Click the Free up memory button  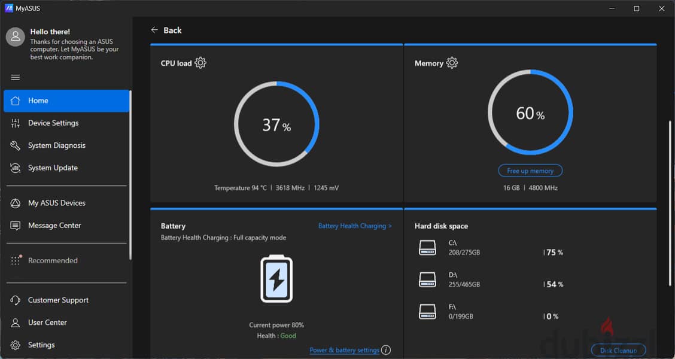click(530, 171)
